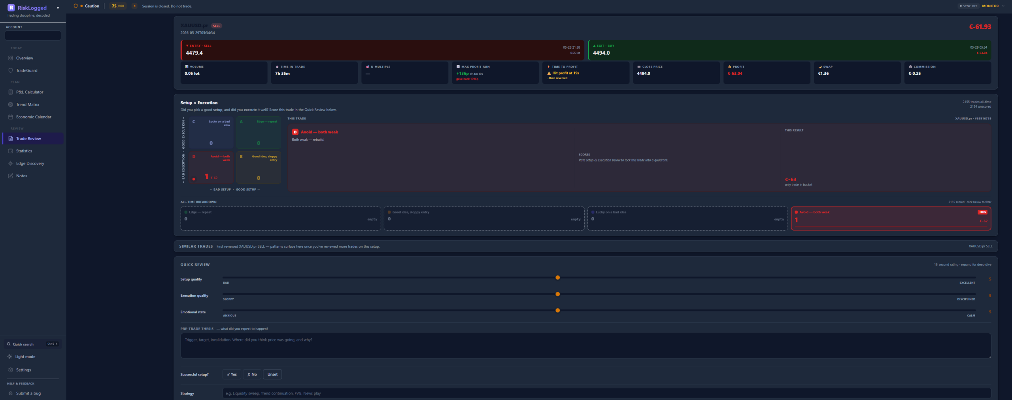
Task: Filter by Good idea, sloppy entry card
Action: [484, 218]
